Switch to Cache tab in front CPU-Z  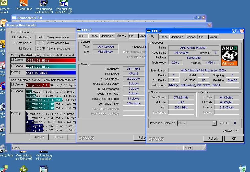(x=164, y=37)
